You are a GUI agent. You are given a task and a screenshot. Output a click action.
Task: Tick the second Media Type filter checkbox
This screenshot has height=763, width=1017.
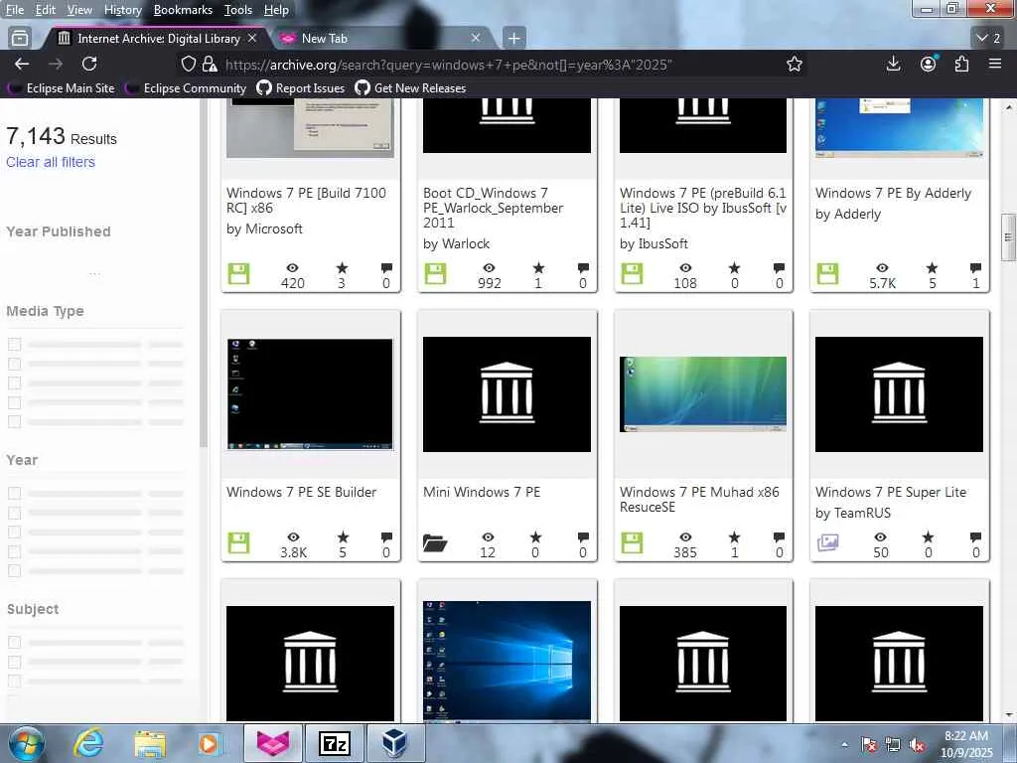point(14,364)
